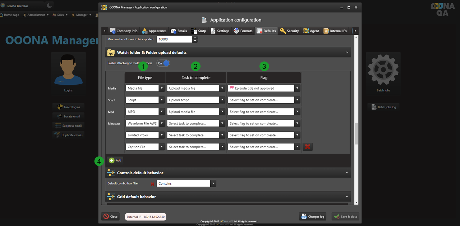Click the Logins user avatar icon
The height and width of the screenshot is (226, 460).
click(68, 69)
